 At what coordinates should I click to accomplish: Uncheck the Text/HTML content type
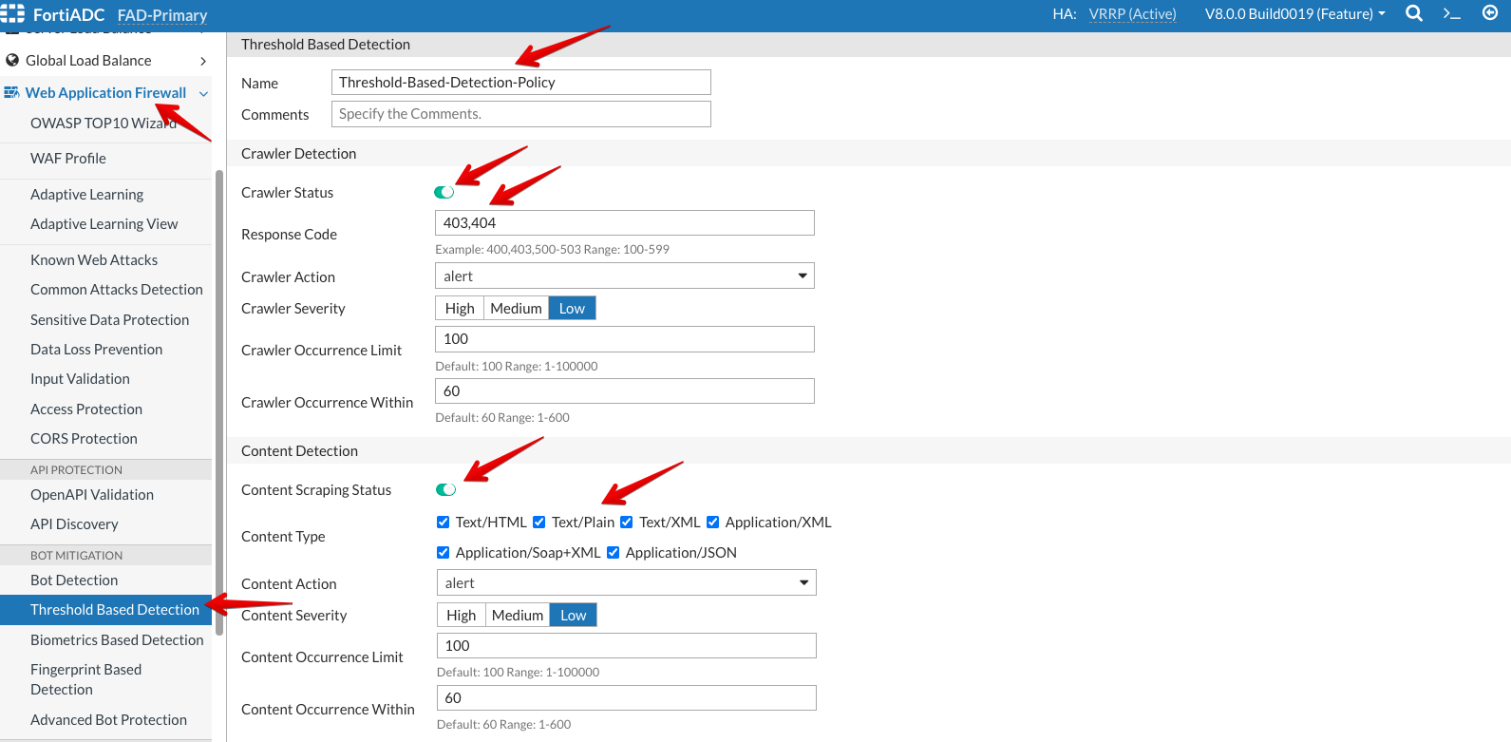tap(443, 522)
